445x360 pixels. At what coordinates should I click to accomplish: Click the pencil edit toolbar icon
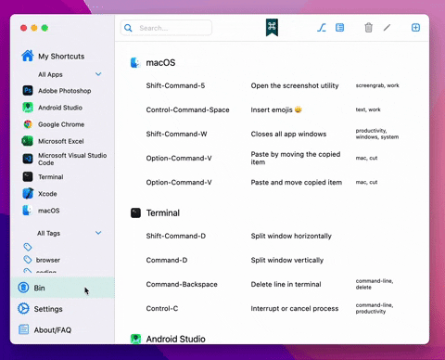coord(387,28)
